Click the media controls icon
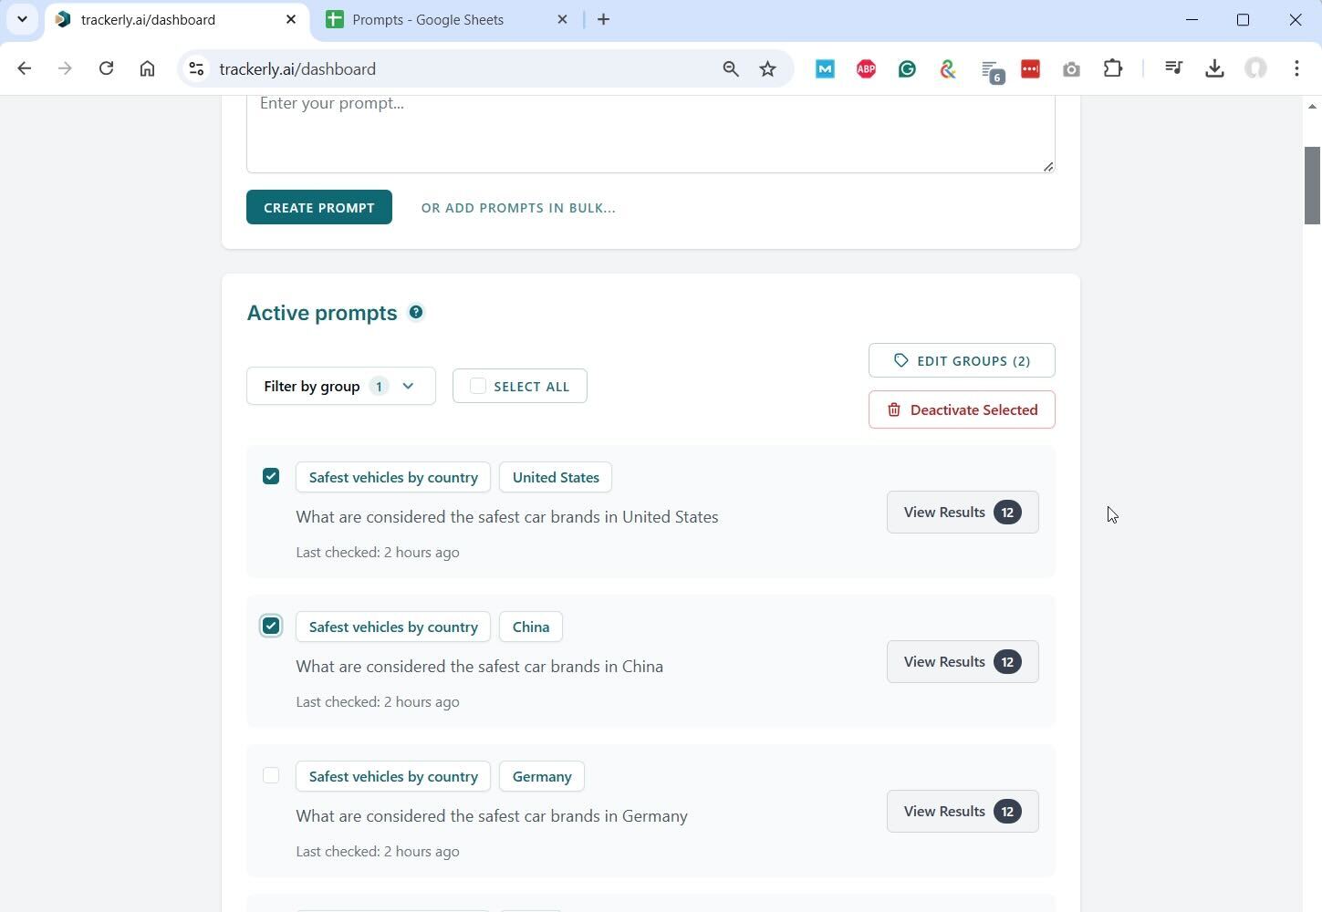 point(1173,68)
